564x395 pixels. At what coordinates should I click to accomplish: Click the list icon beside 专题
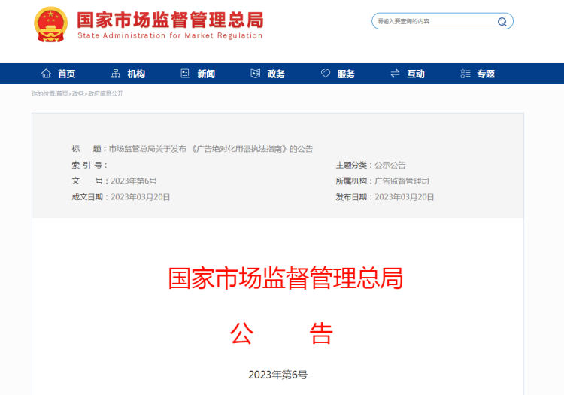point(465,74)
